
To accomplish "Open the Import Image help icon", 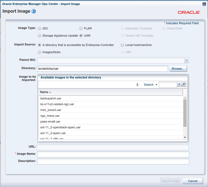I will [33, 11].
